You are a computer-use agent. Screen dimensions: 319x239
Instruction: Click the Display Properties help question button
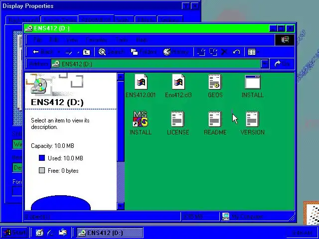tap(186, 6)
